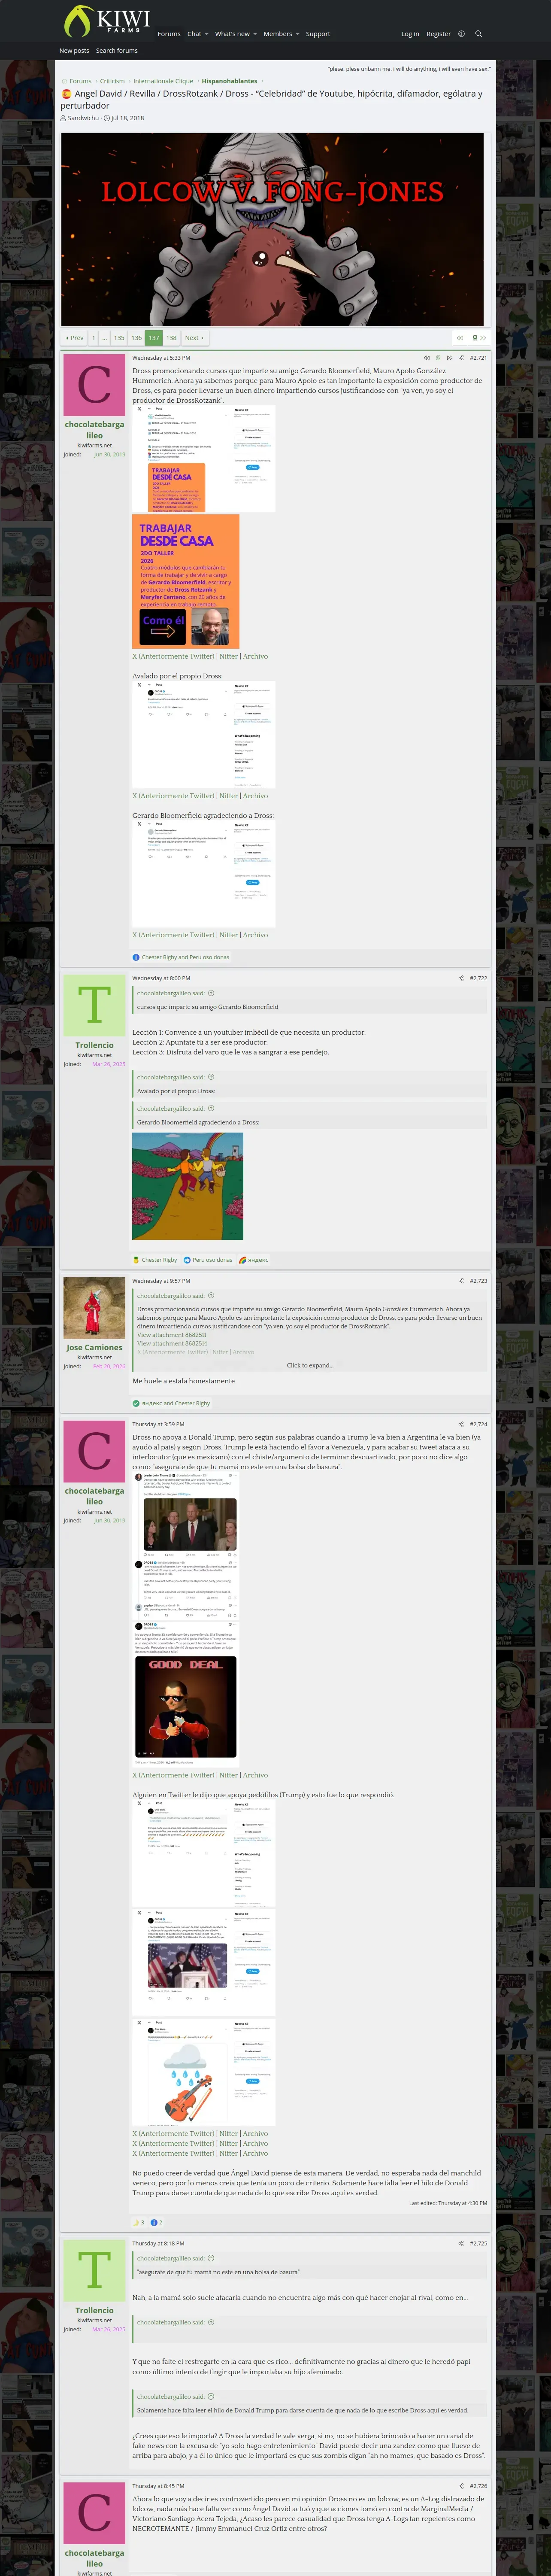Open the violin rain tweet screenshot

point(204,2072)
